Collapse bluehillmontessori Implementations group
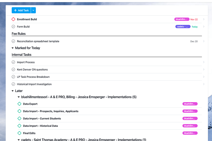Image resolution: width=212 pixels, height=141 pixels. point(19,97)
